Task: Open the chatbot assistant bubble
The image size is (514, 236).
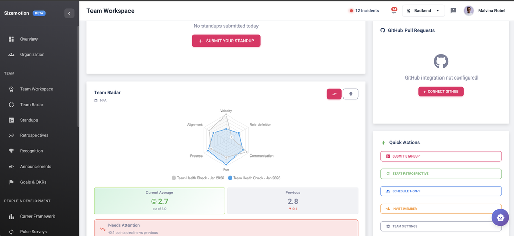Action: point(500,217)
